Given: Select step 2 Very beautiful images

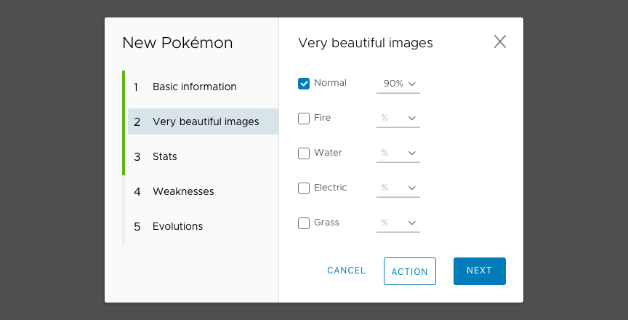Looking at the screenshot, I should pyautogui.click(x=203, y=121).
